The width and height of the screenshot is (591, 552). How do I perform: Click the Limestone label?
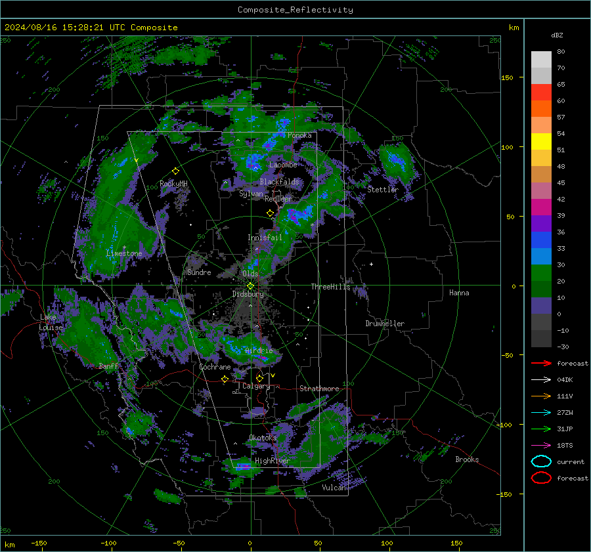click(x=124, y=253)
